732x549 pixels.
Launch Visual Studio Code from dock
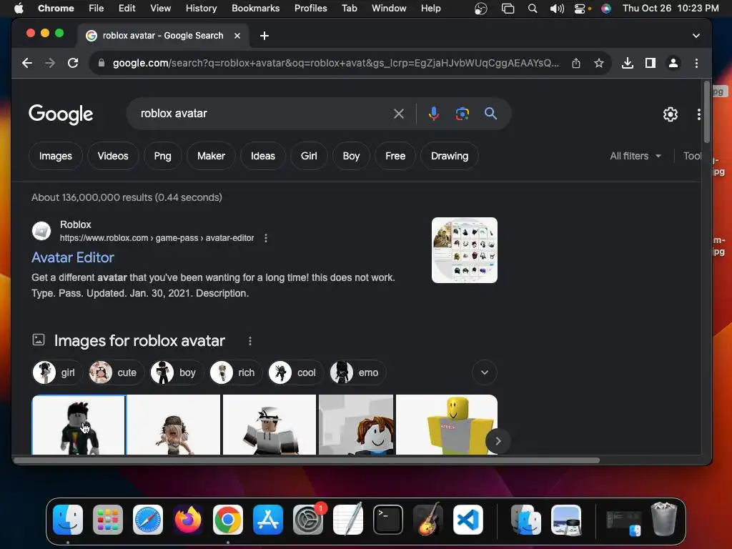468,520
